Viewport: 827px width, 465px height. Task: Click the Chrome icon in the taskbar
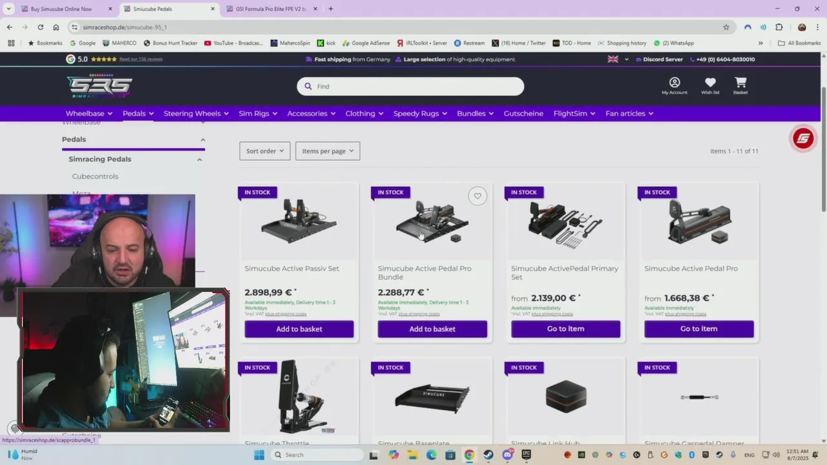[x=469, y=455]
